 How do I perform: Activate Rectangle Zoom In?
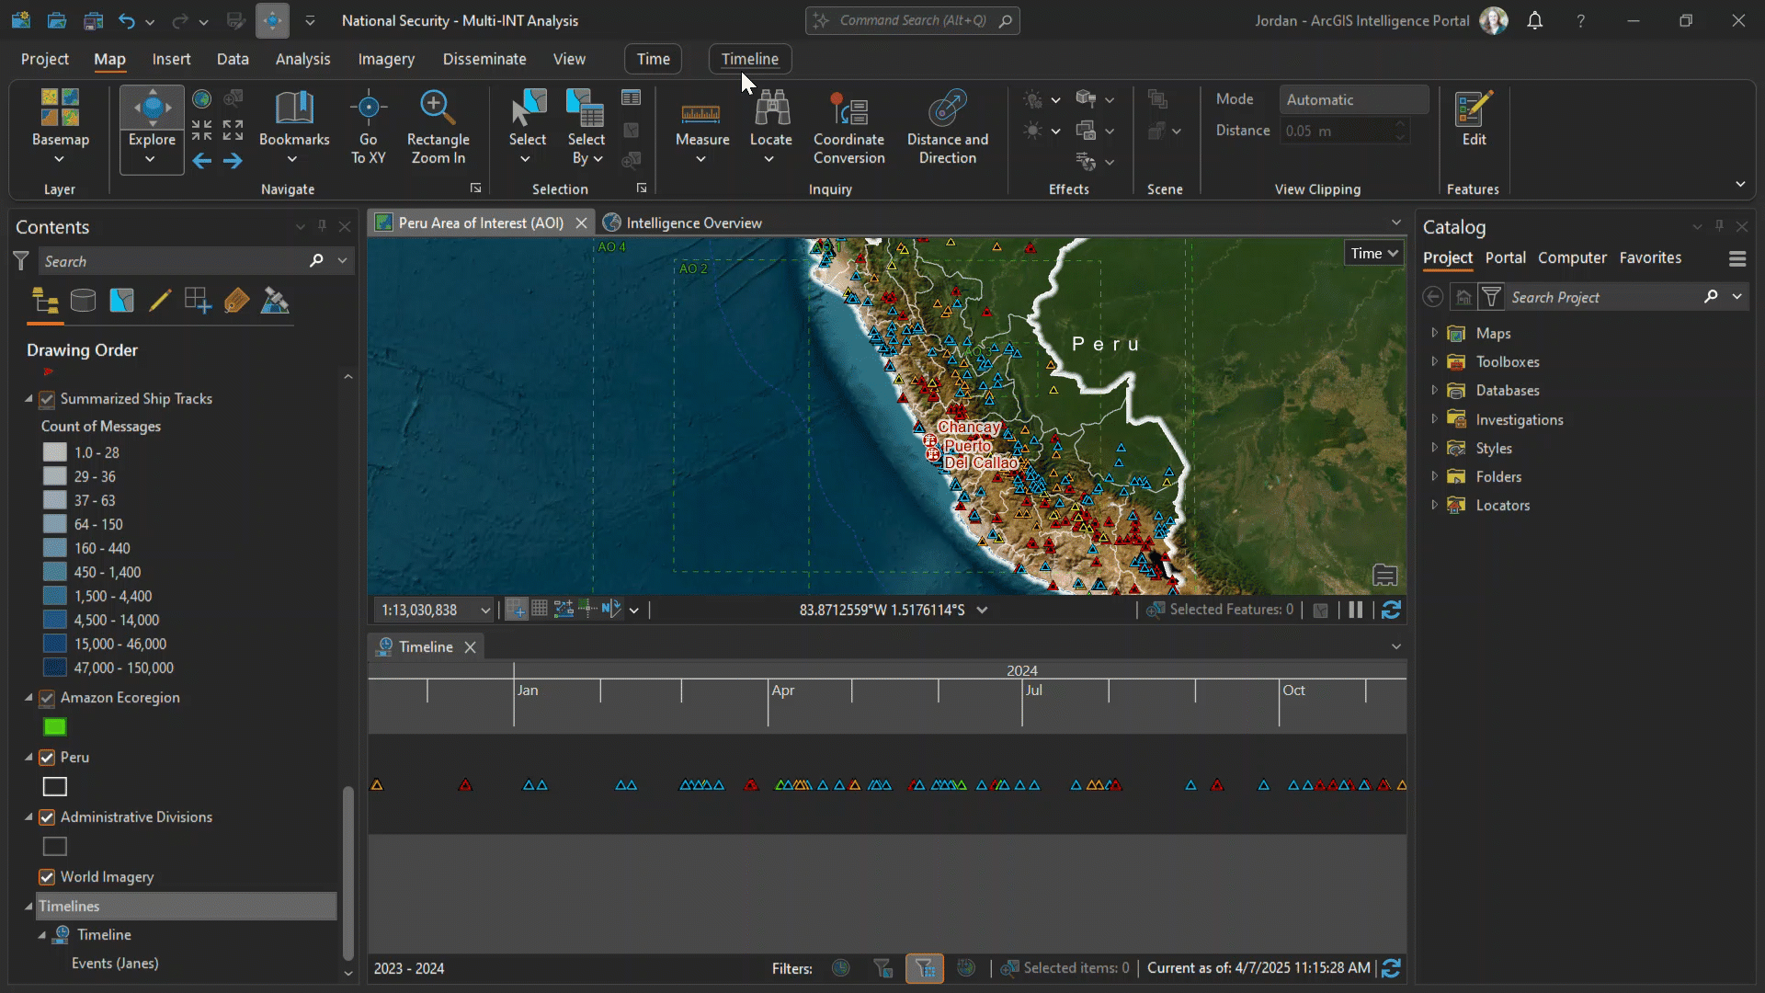click(438, 121)
